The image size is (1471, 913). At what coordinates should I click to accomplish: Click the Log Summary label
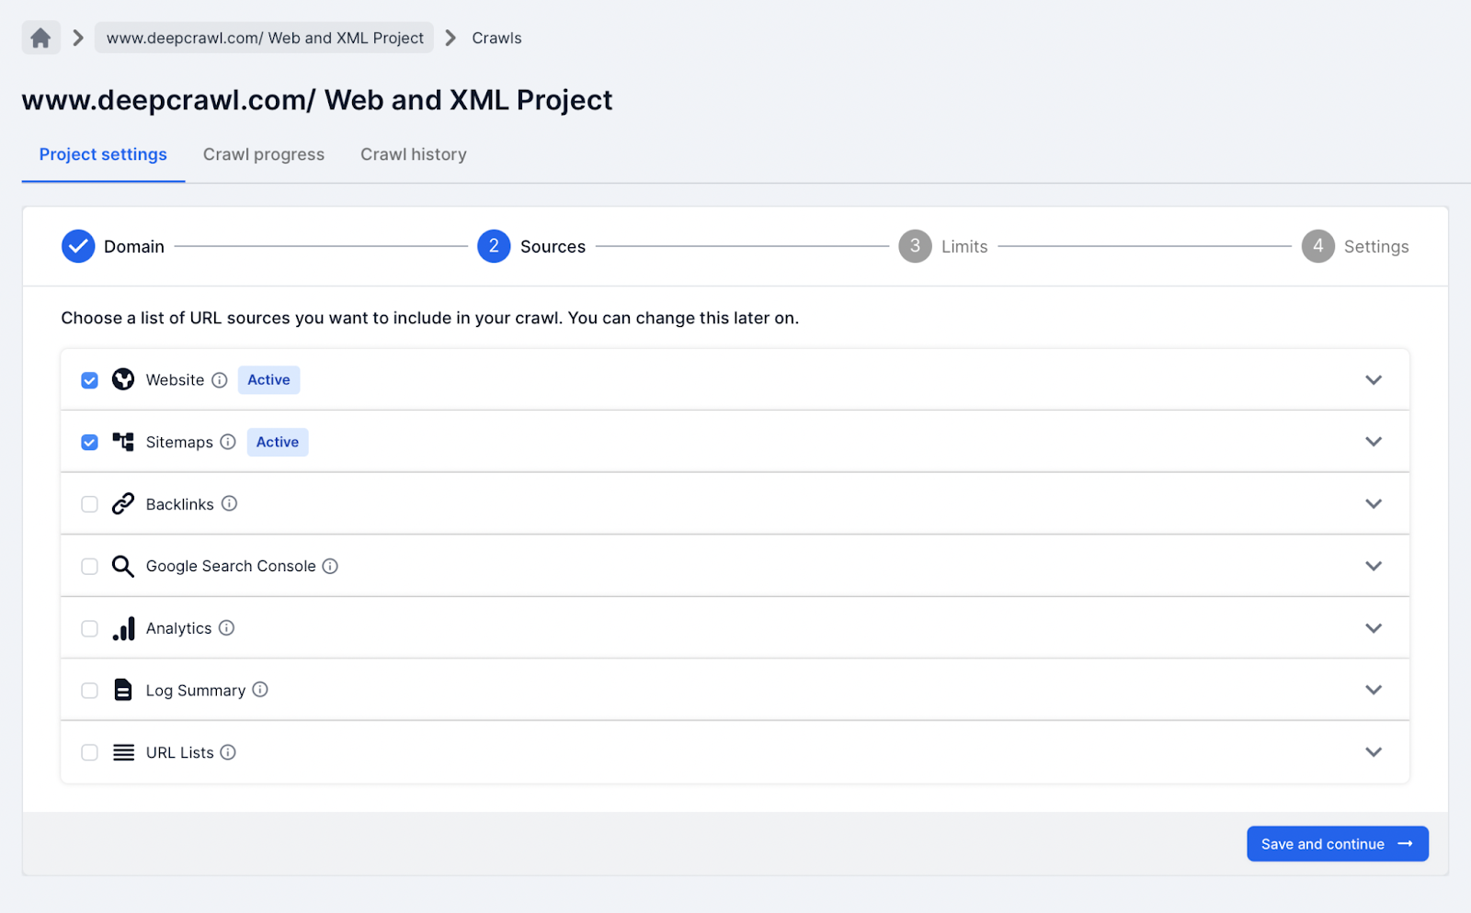(x=196, y=691)
